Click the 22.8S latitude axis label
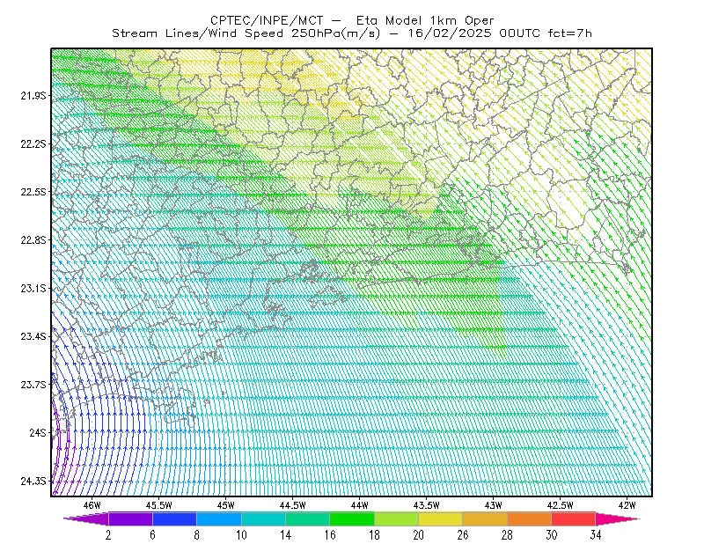Viewport: 704px width, 544px height. [x=33, y=240]
